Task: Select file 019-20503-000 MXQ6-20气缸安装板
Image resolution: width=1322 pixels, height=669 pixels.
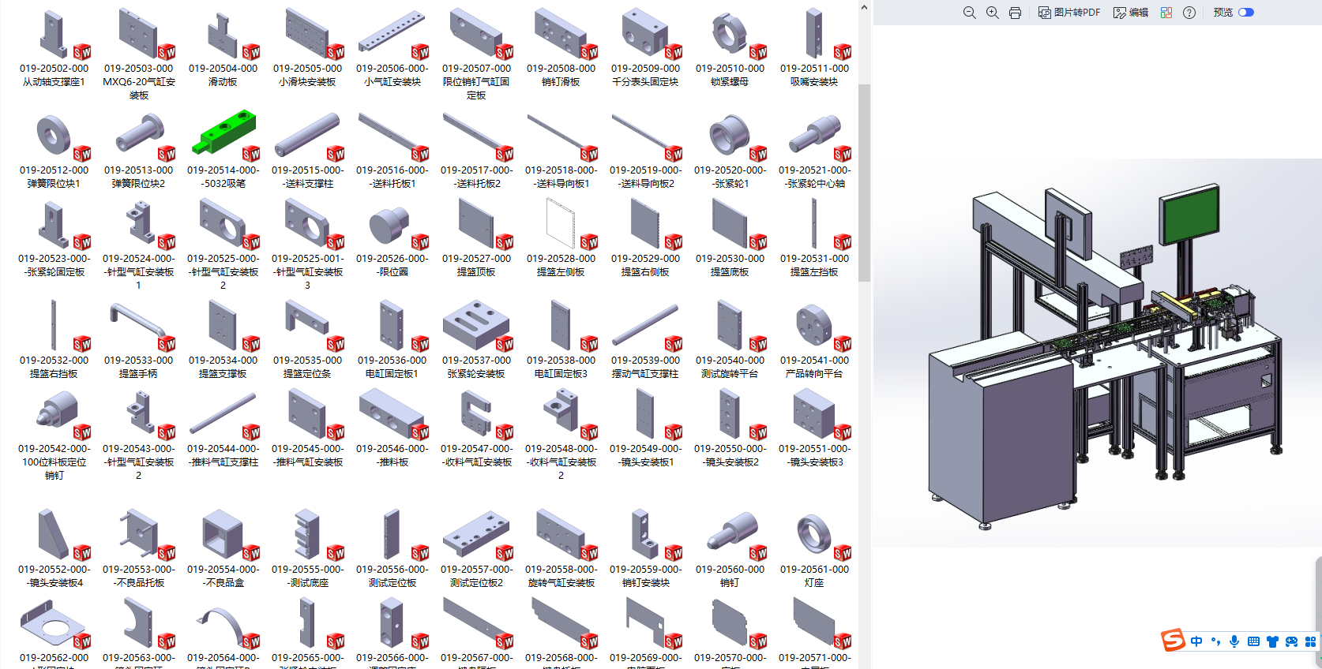Action: (x=139, y=54)
